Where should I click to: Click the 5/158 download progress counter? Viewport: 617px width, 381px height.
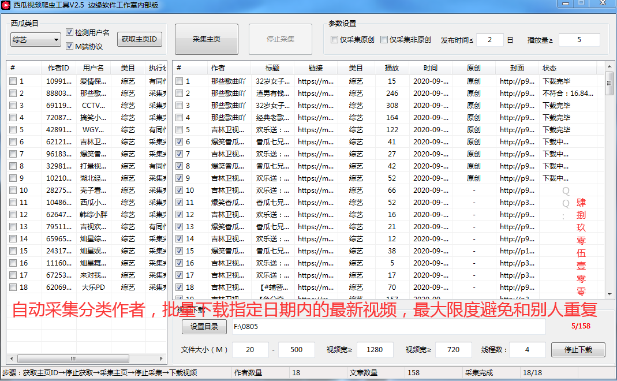581,326
